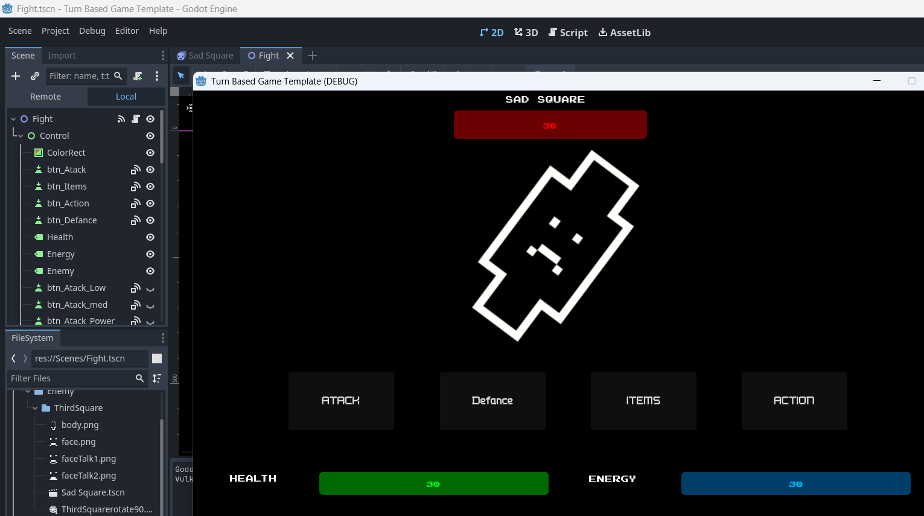Attach a script with the Scene dock script-plus icon

(x=138, y=76)
